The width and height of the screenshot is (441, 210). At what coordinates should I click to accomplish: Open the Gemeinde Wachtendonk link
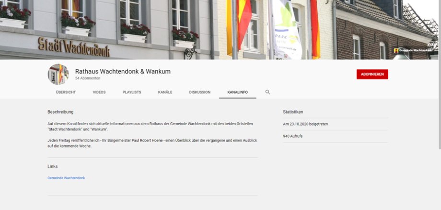tap(66, 178)
